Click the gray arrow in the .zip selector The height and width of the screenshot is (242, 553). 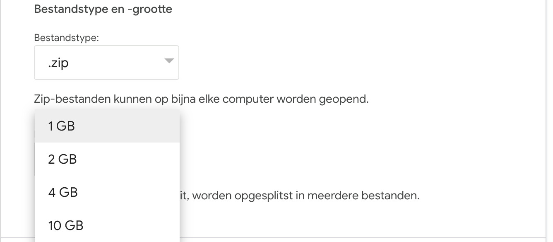[169, 61]
